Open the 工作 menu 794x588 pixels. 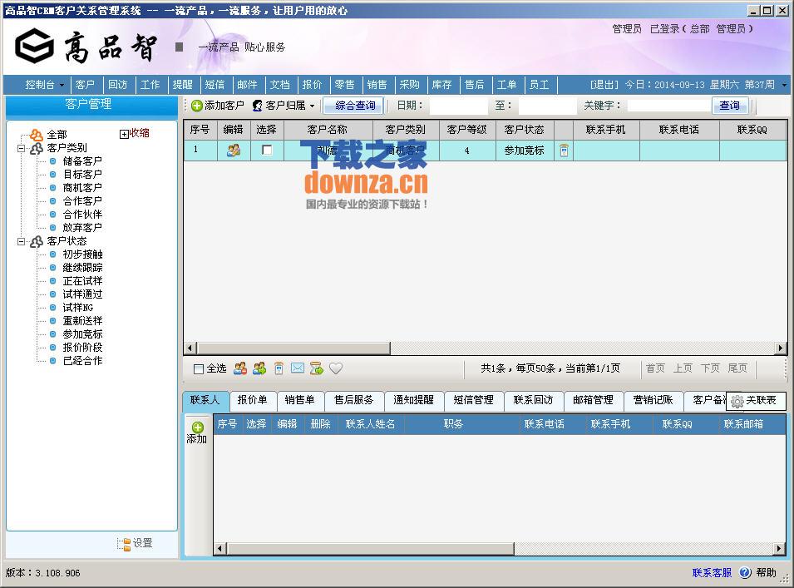[150, 85]
